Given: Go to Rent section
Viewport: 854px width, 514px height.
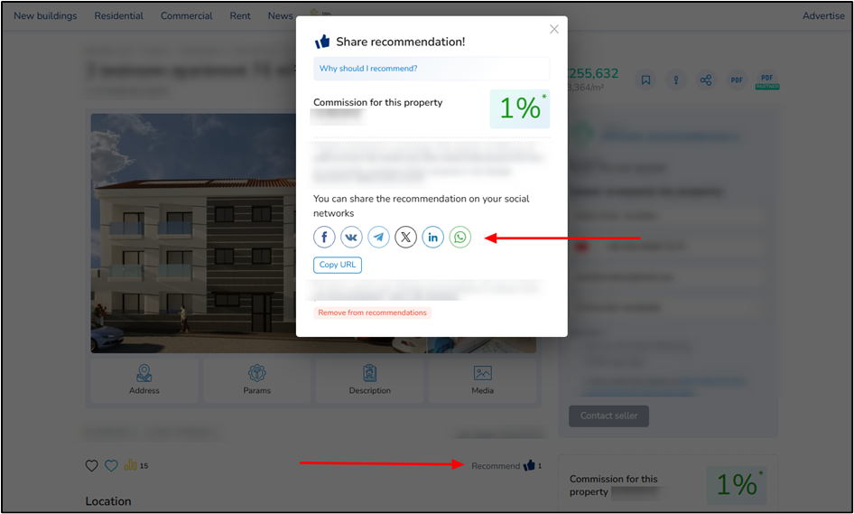Looking at the screenshot, I should pyautogui.click(x=240, y=15).
